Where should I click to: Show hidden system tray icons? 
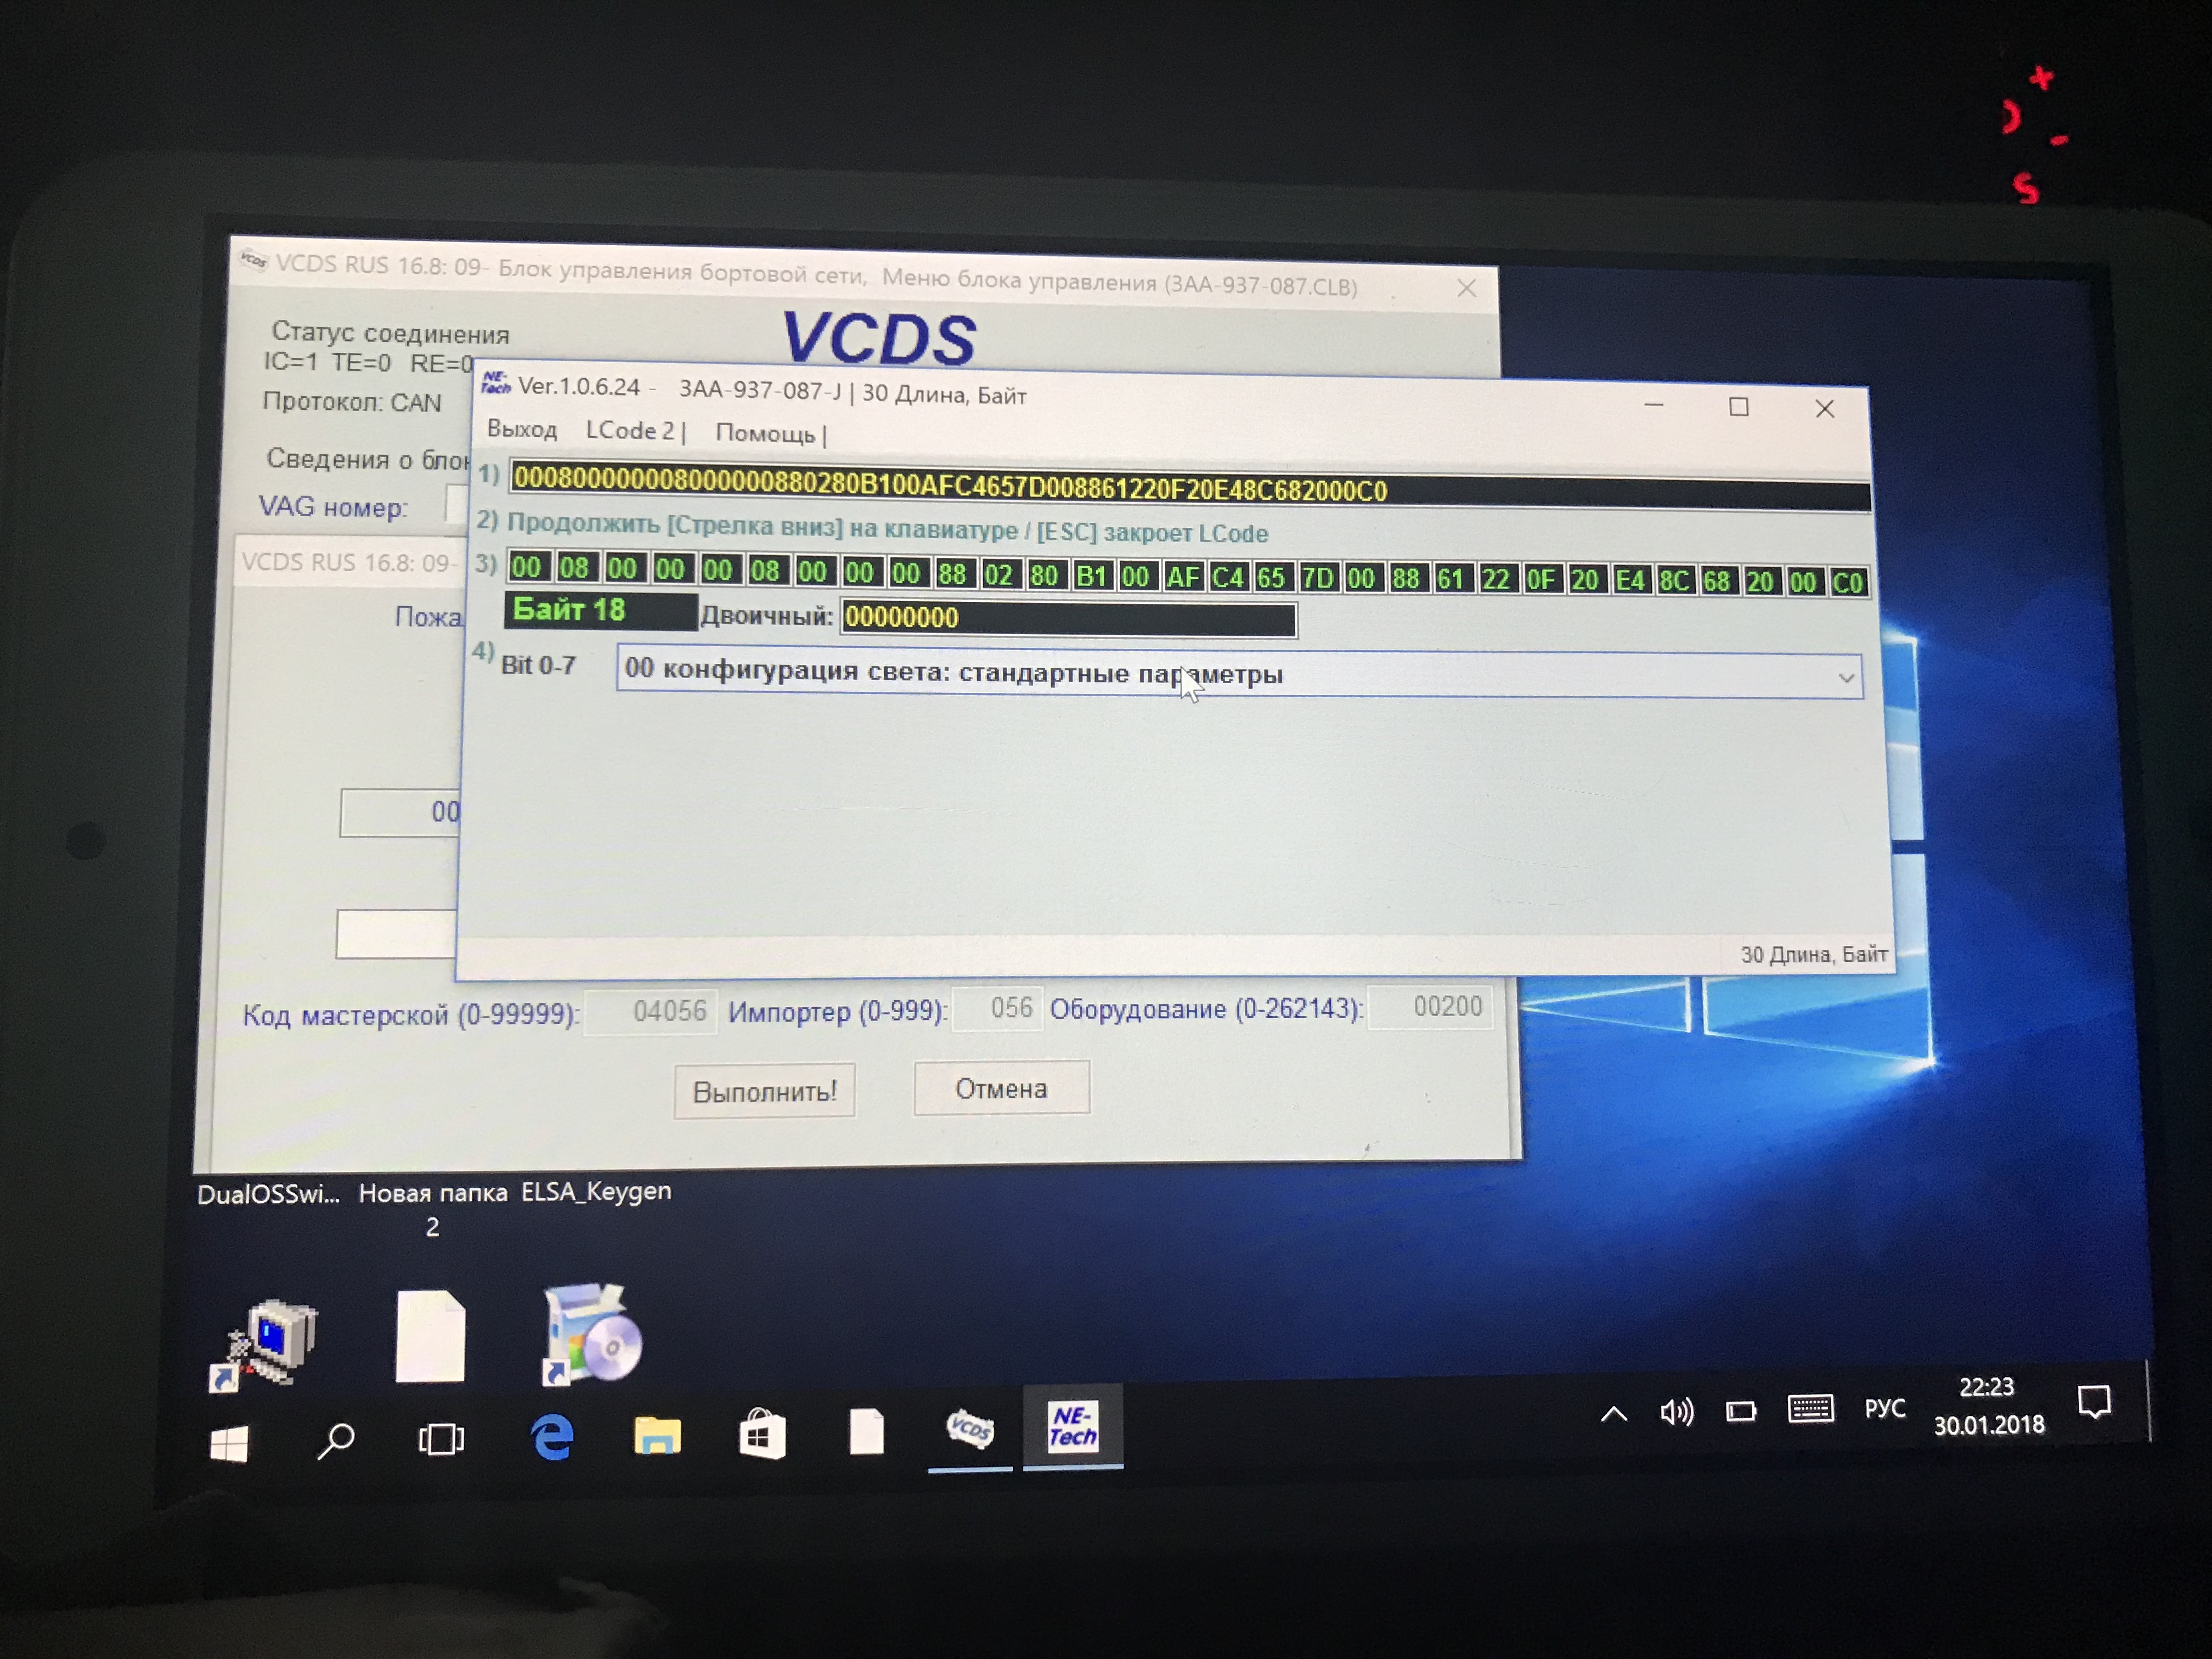(x=1614, y=1414)
